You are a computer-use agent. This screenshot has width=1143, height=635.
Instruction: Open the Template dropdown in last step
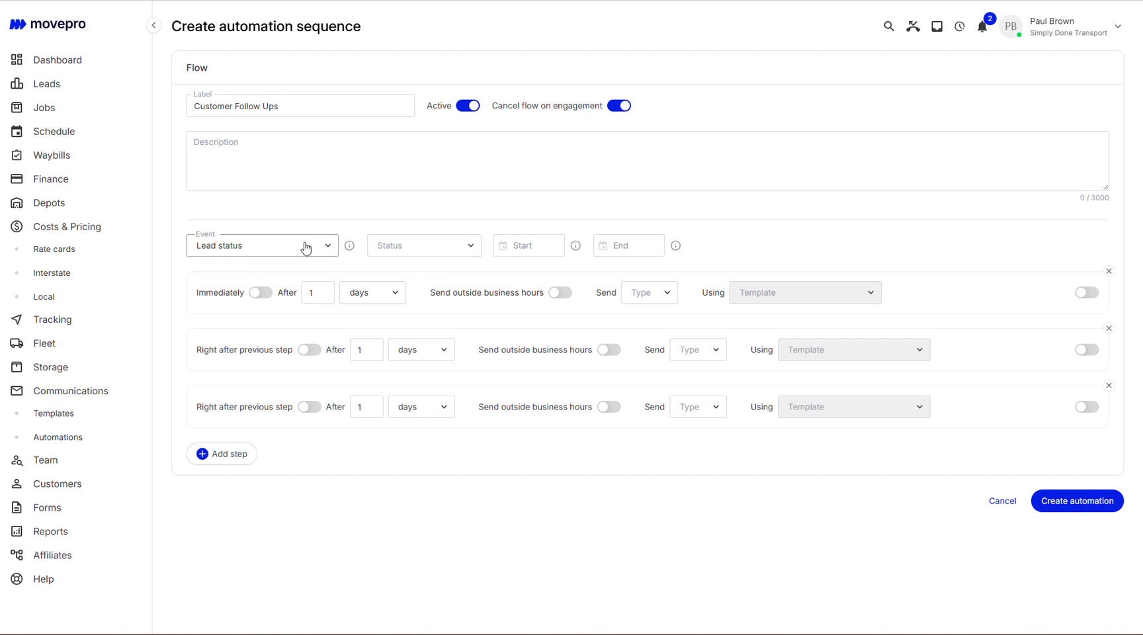pos(854,407)
